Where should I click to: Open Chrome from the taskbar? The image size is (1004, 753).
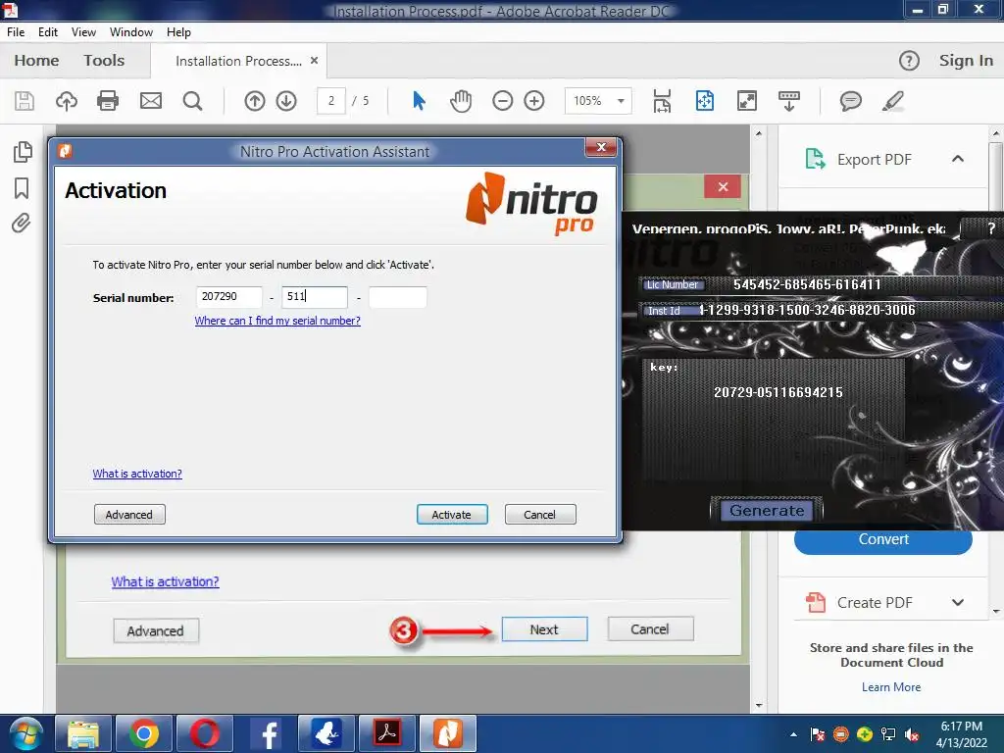coord(143,733)
